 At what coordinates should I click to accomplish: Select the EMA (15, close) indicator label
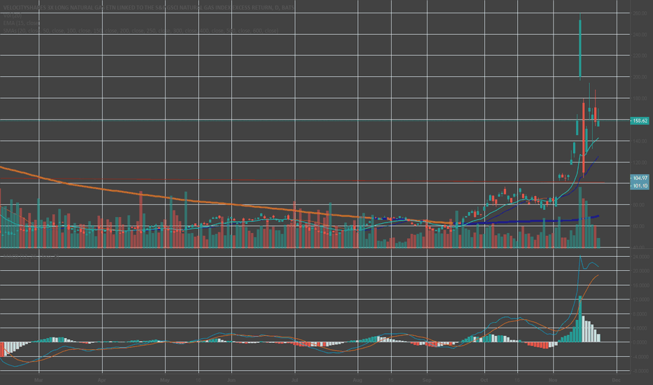pos(22,23)
